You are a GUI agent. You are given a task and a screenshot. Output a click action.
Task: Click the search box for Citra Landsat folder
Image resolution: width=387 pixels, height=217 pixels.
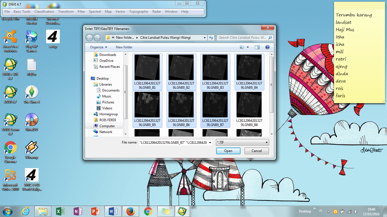pos(245,38)
